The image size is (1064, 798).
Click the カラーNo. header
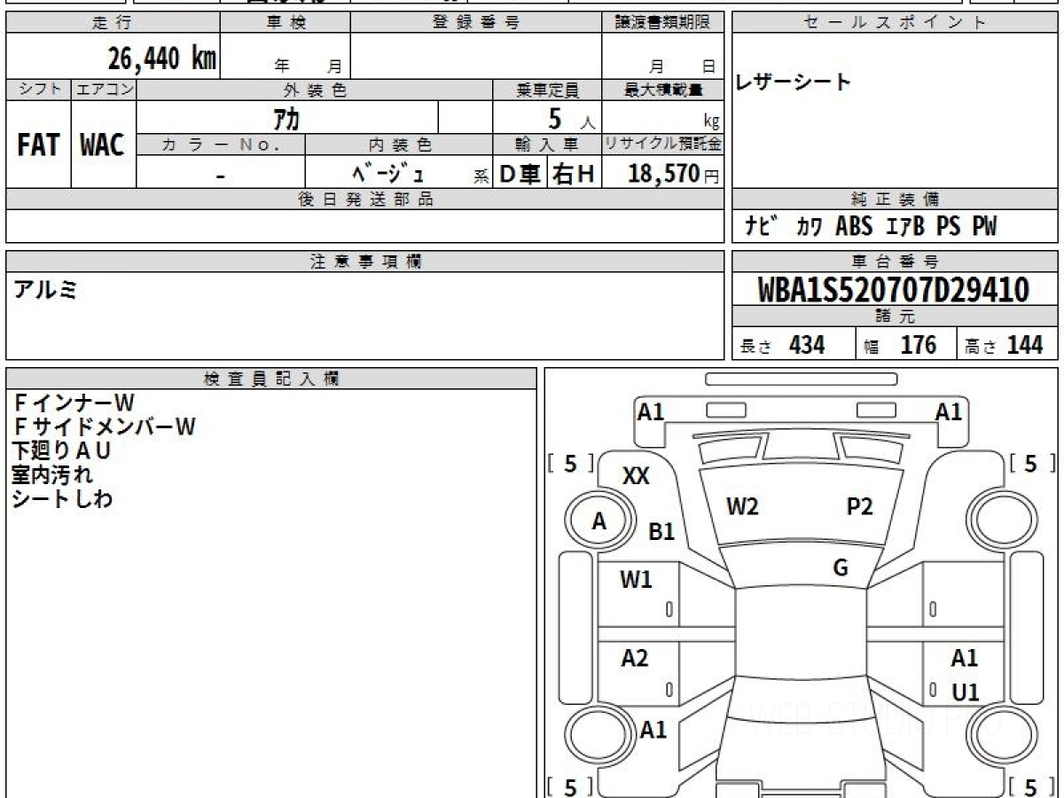pyautogui.click(x=222, y=145)
